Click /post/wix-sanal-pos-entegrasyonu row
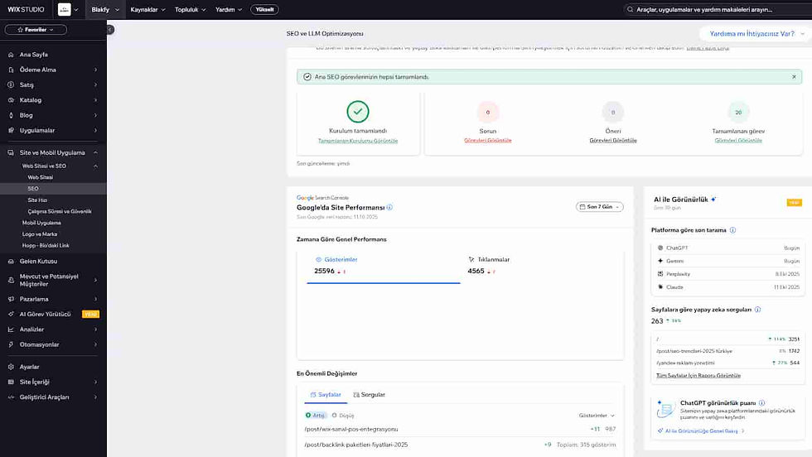812x457 pixels. [x=460, y=429]
